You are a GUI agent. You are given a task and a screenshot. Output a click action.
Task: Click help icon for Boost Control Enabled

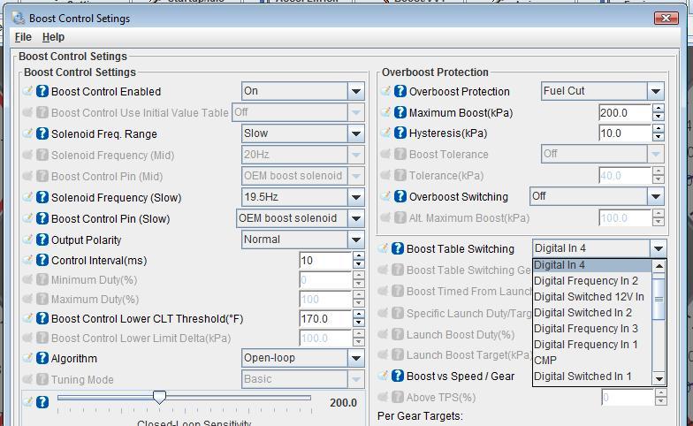pos(42,91)
